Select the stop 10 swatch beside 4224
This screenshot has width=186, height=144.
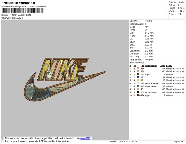pos(138,95)
